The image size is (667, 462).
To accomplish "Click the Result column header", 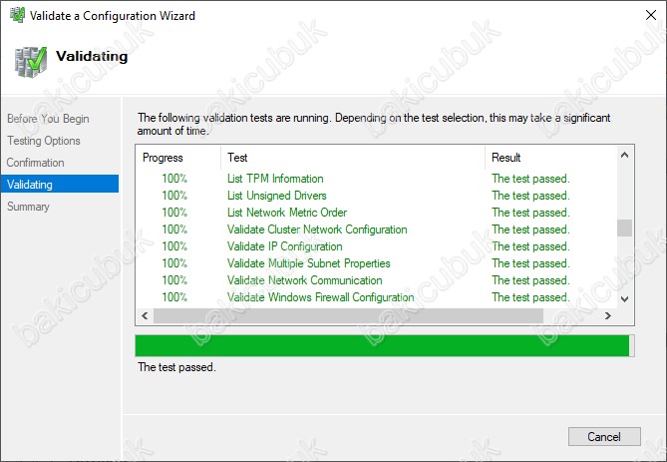I will point(551,158).
